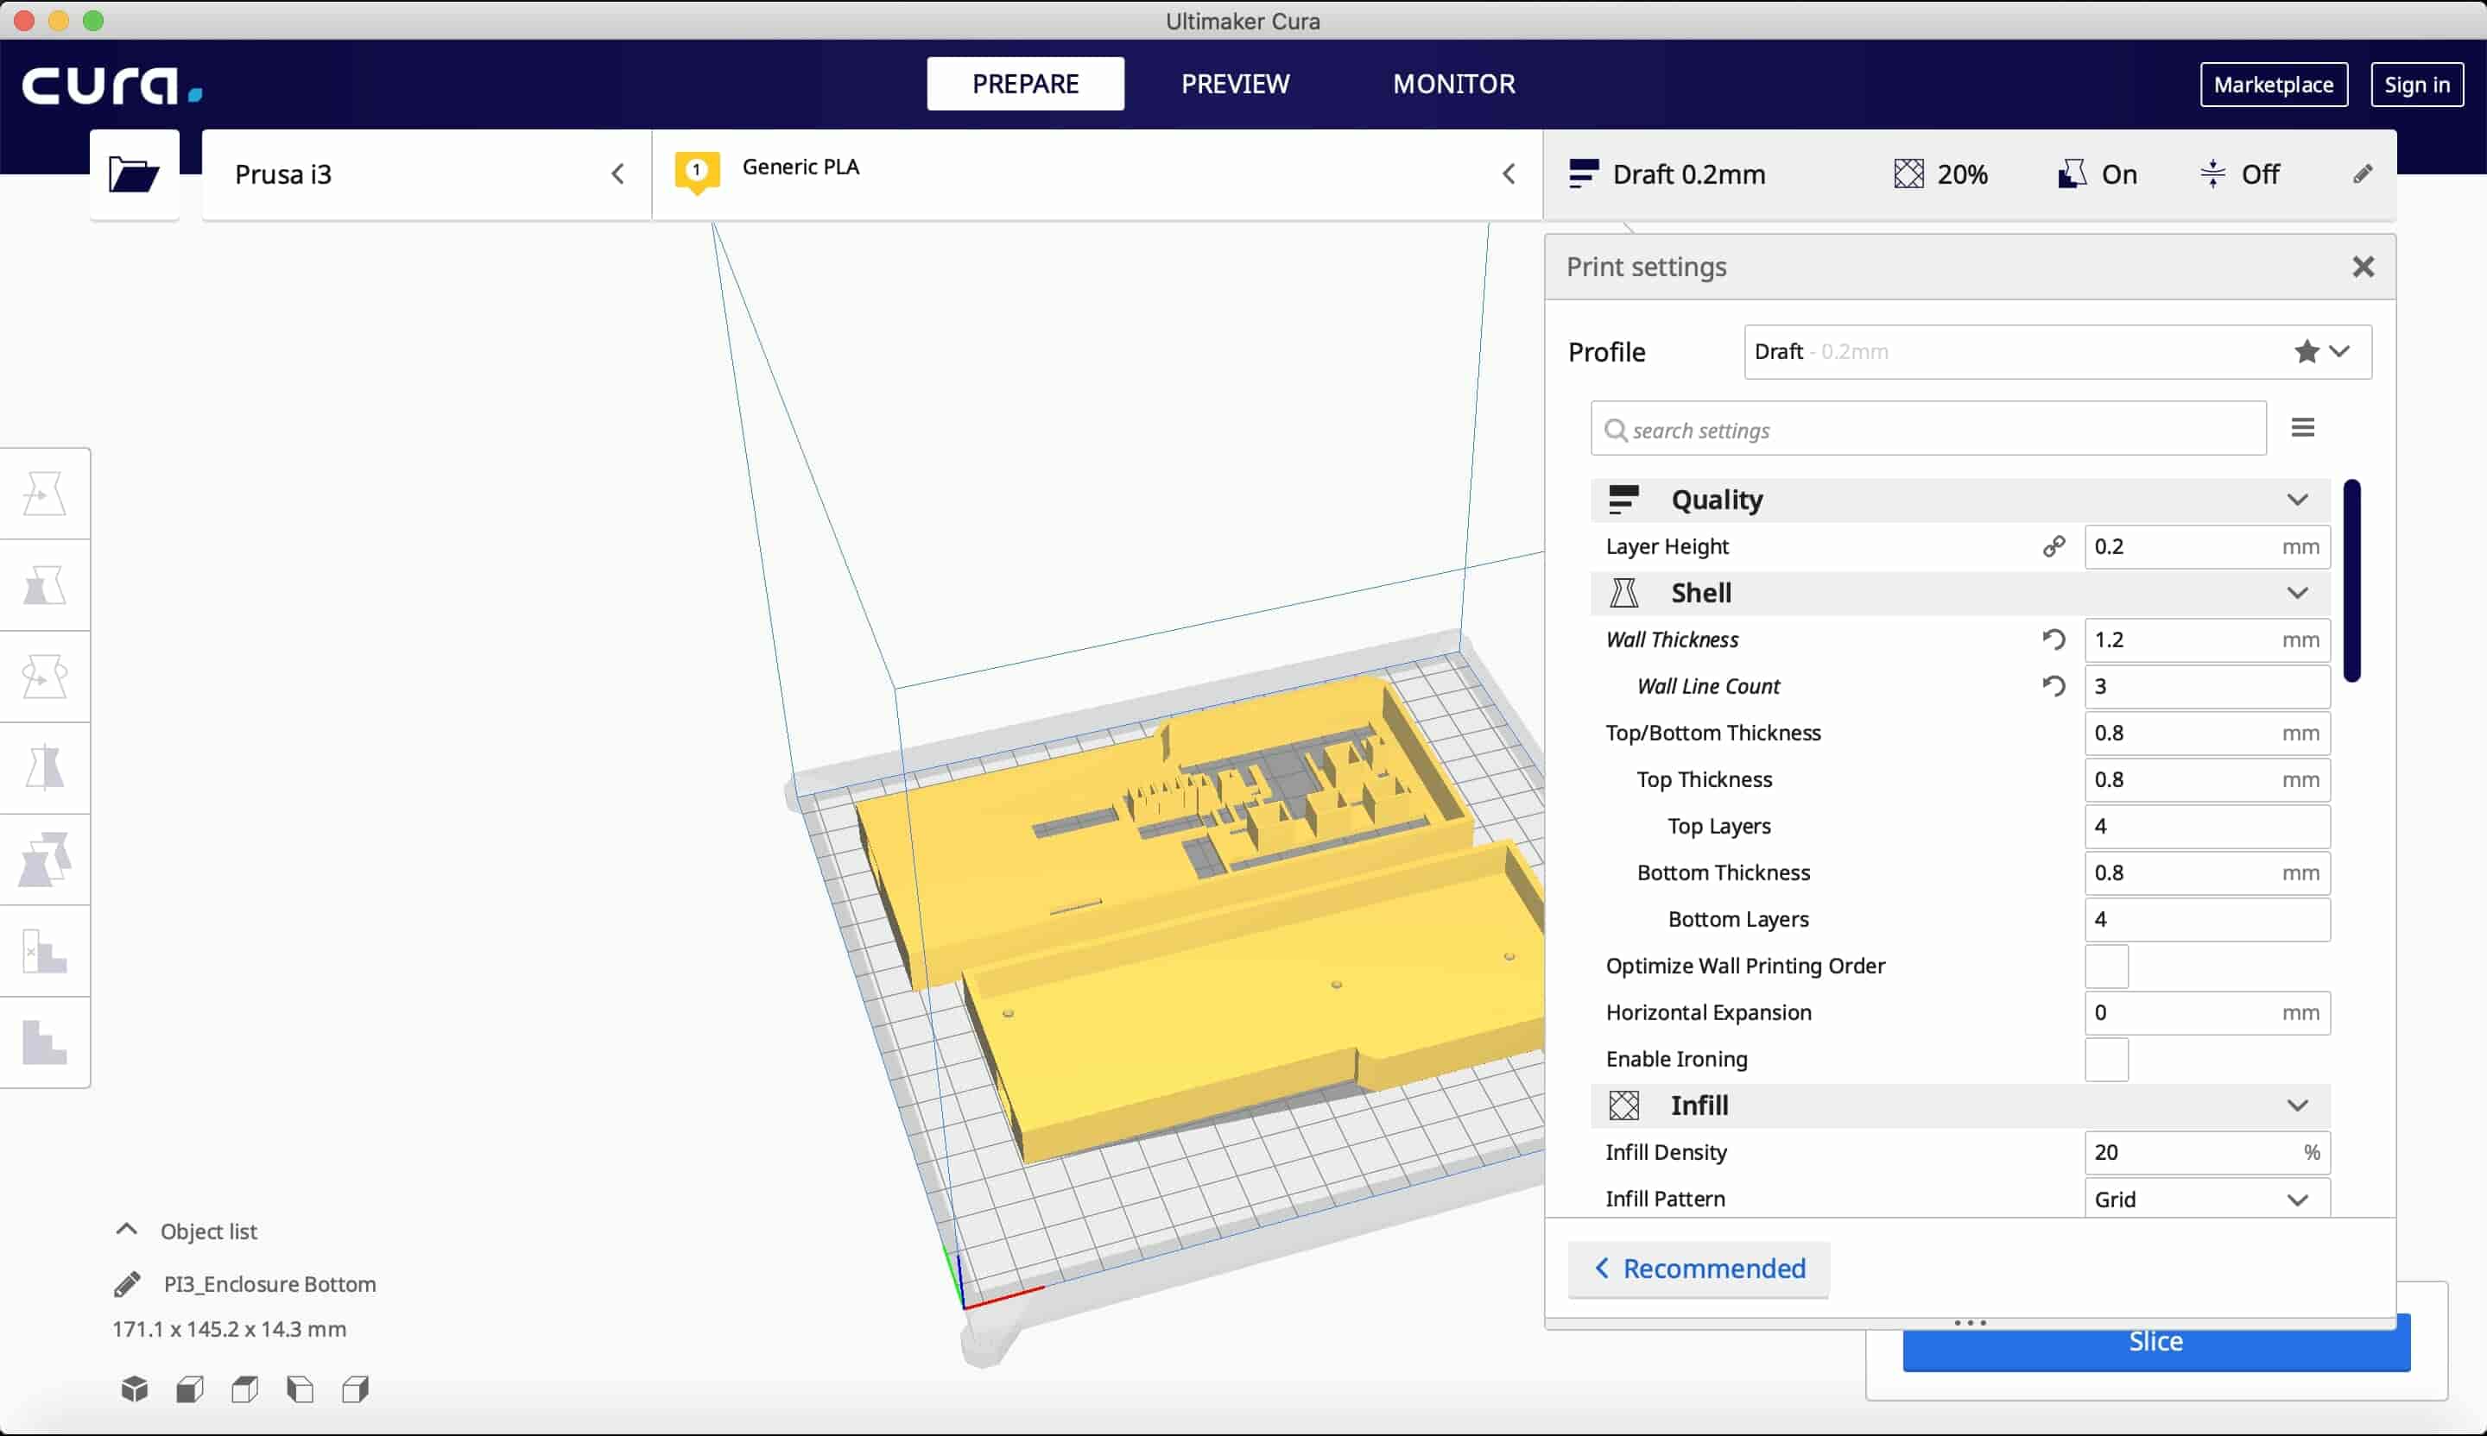Screen dimensions: 2487x1436
Task: Switch to right side view icon
Action: 355,1389
